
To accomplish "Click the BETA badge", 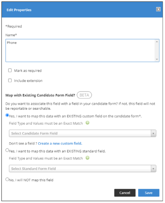I will [x=84, y=95].
